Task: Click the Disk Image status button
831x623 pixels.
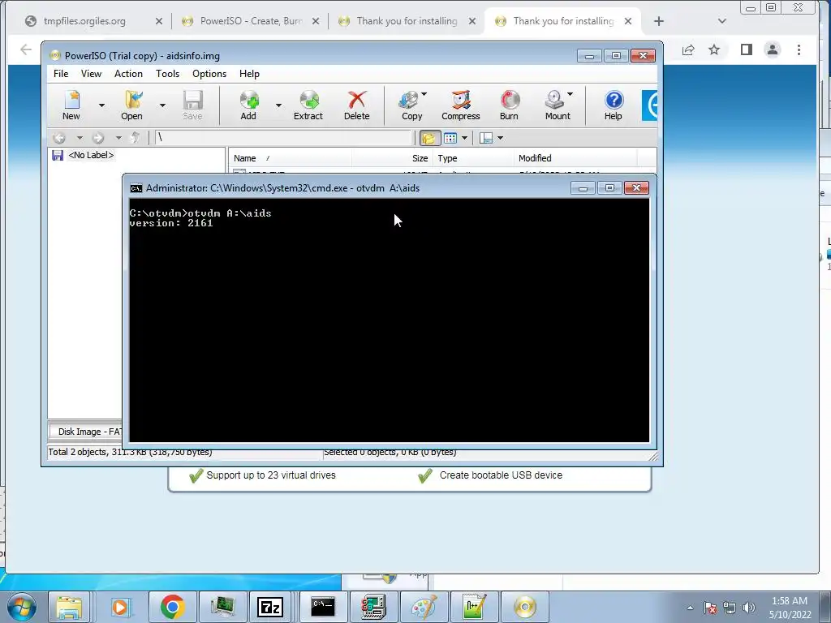Action: tap(86, 432)
